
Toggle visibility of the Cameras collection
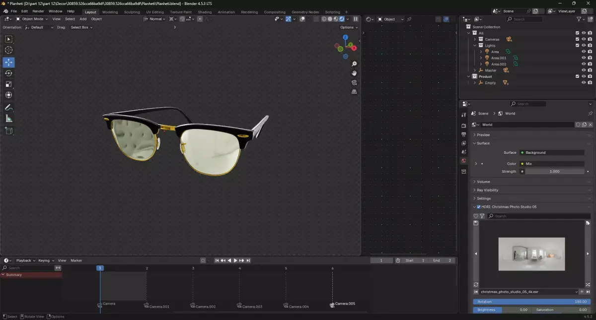click(584, 39)
